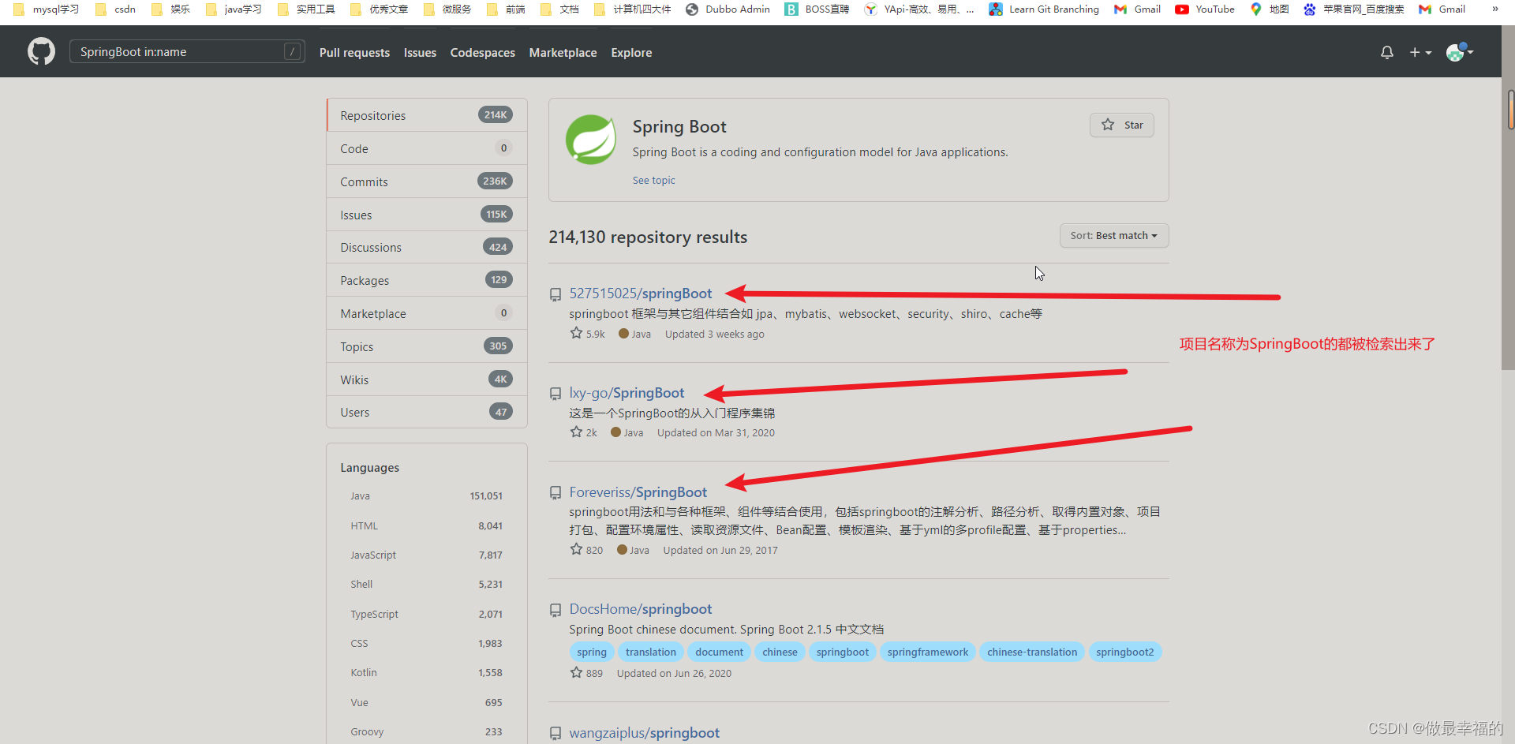Image resolution: width=1515 pixels, height=744 pixels.
Task: Click star count 2k of lxy-go/SpringBoot
Action: pyautogui.click(x=583, y=432)
